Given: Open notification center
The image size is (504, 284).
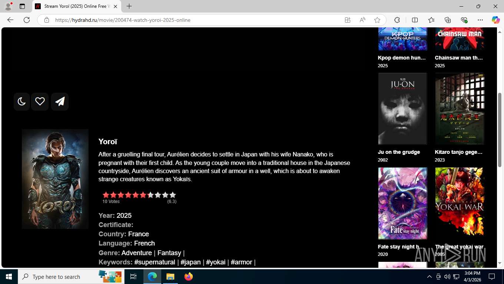Looking at the screenshot, I should point(492,277).
